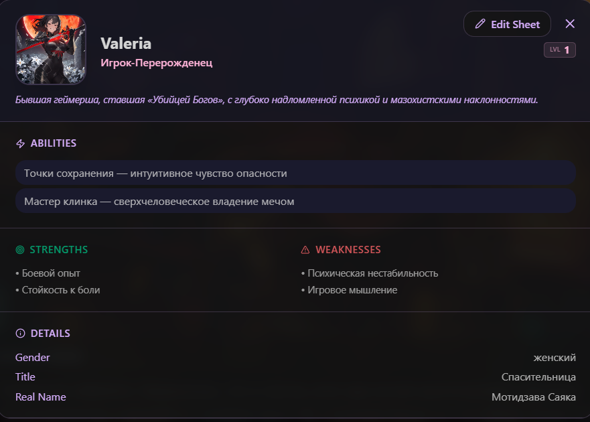Viewport: 590px width, 422px height.
Task: Click the green target Strengths icon
Action: tap(20, 250)
